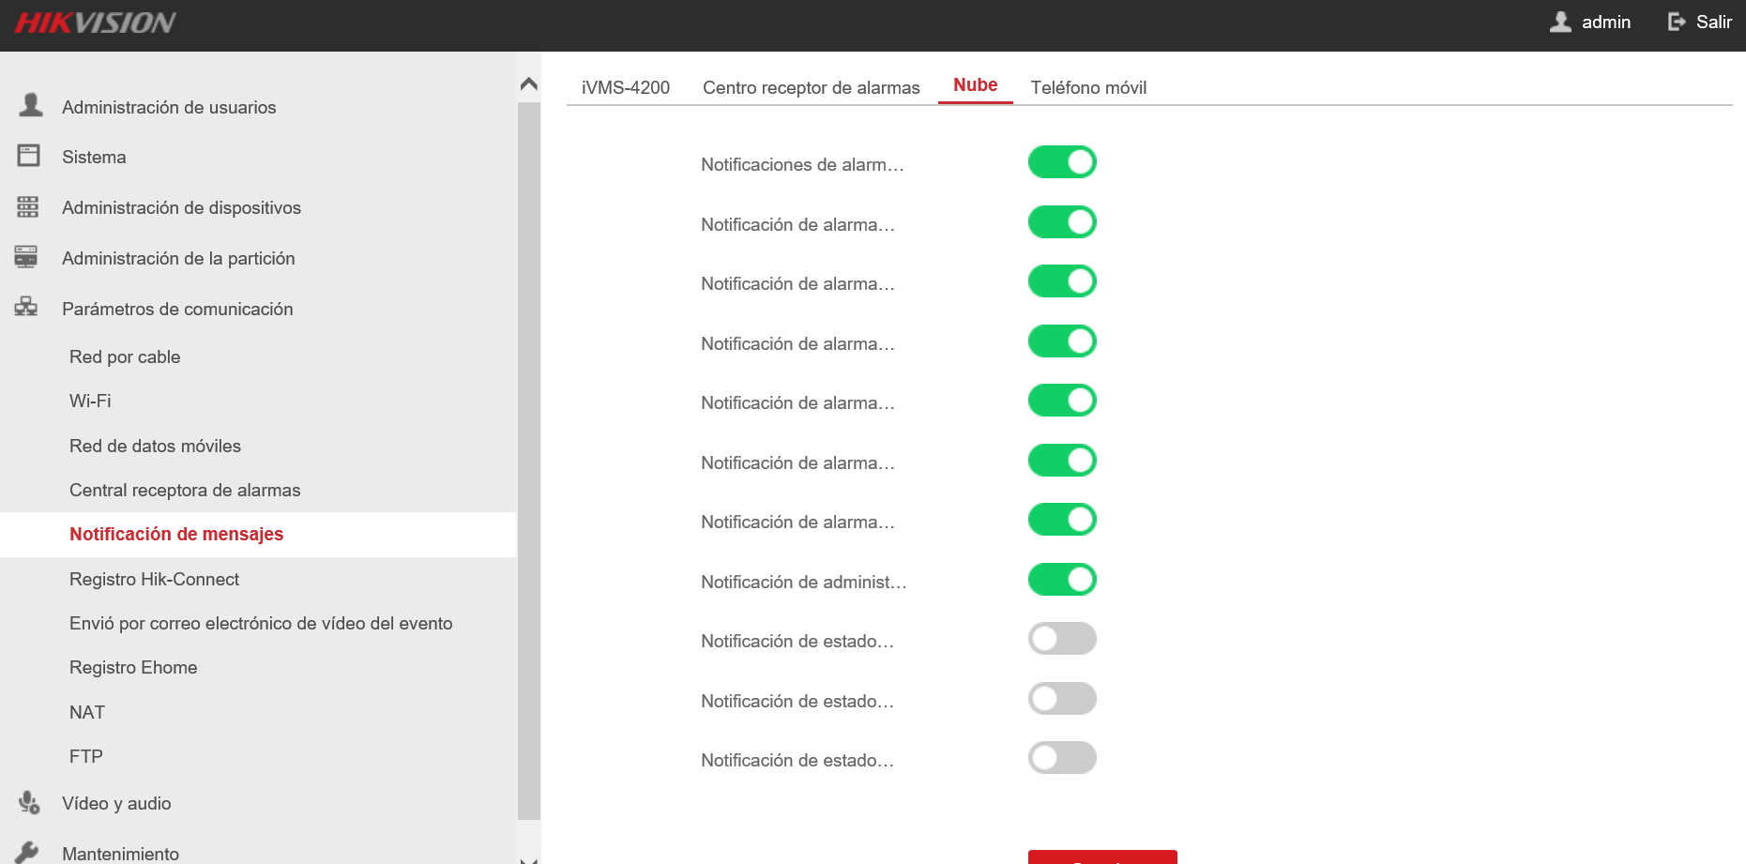Click the admin user icon in header
The height and width of the screenshot is (864, 1746).
click(x=1560, y=22)
